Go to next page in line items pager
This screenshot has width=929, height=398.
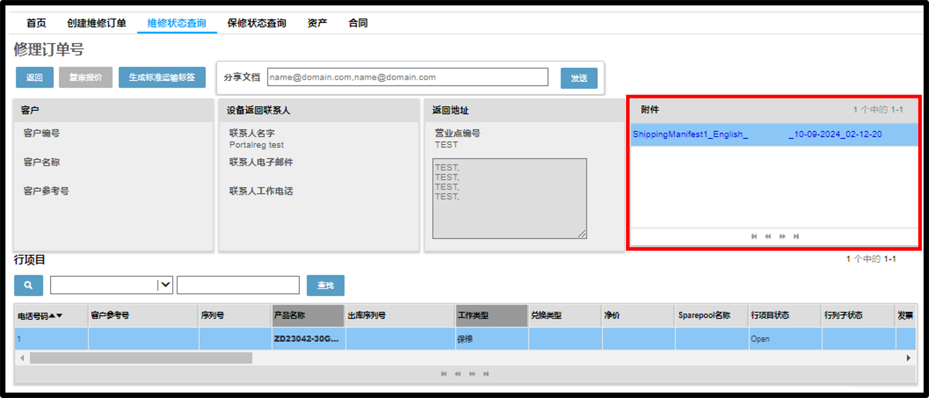472,374
